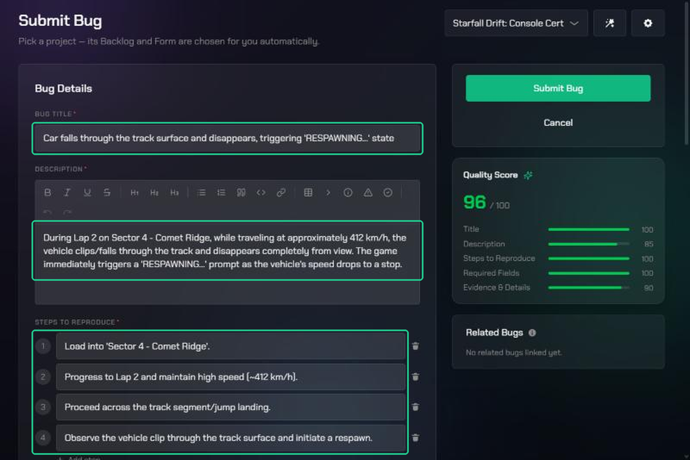690x460 pixels.
Task: Toggle bold formatting in description toolbar
Action: pyautogui.click(x=48, y=193)
